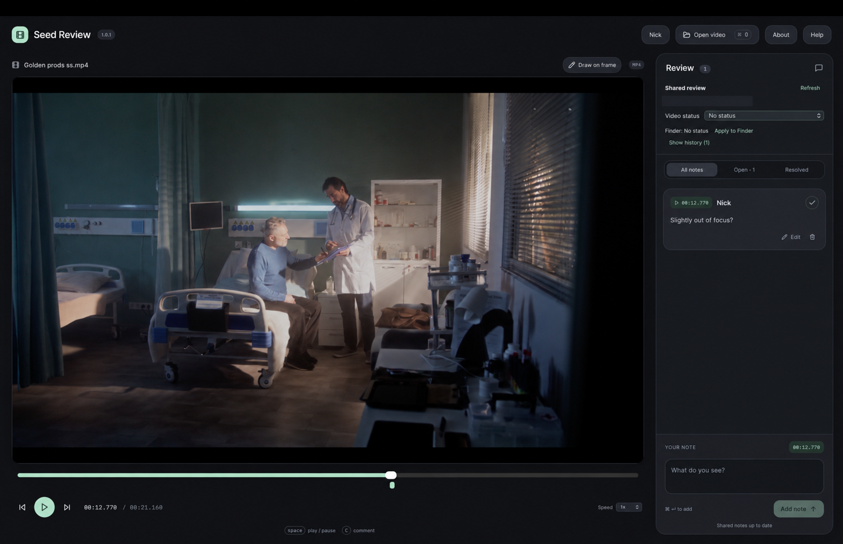Click the video timeline scrubber handle
Image resolution: width=843 pixels, height=544 pixels.
tap(391, 475)
